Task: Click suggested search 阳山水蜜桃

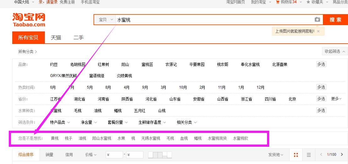Action: click(x=102, y=138)
